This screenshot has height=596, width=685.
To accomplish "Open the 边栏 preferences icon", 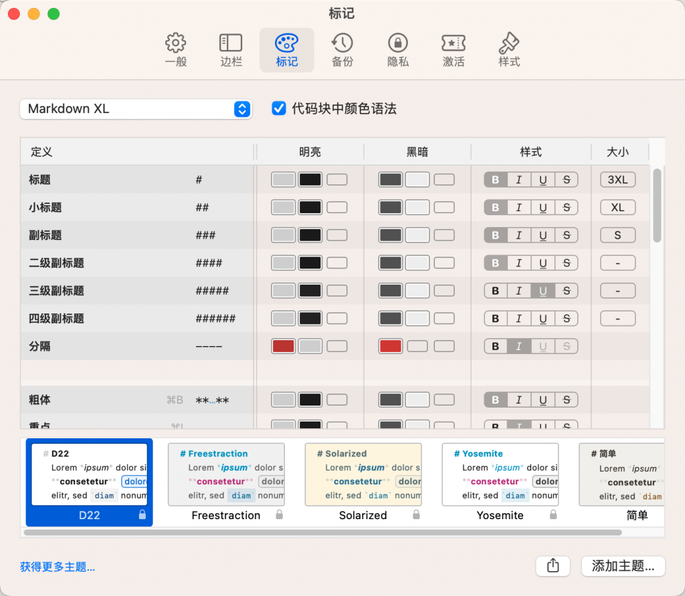I will coord(230,49).
